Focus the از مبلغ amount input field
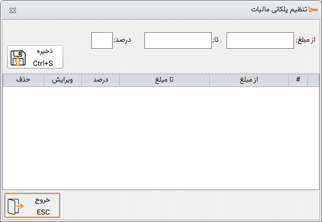 point(260,40)
